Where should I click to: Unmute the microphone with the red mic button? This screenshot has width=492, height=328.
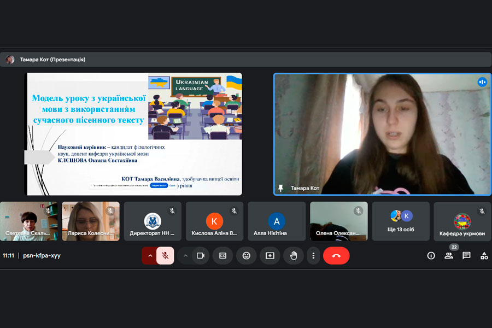(165, 255)
